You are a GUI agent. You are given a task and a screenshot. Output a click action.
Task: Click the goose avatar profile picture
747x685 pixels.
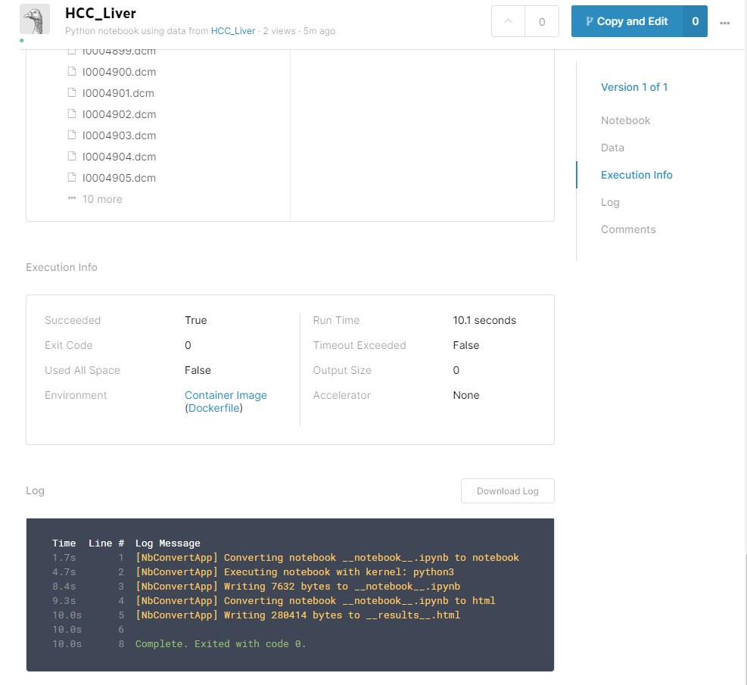pyautogui.click(x=35, y=20)
